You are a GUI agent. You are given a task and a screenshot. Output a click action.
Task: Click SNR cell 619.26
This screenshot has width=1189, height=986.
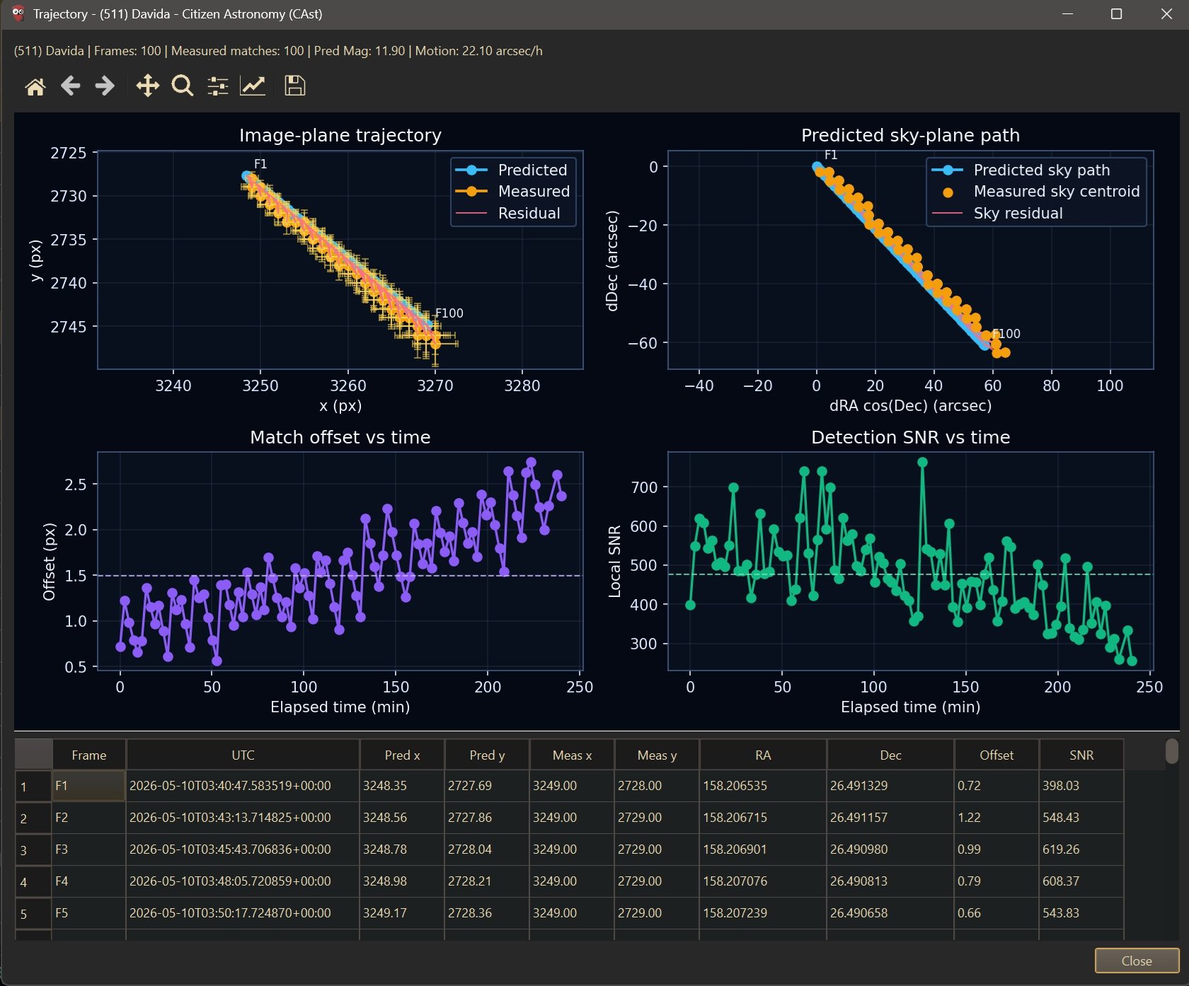pyautogui.click(x=1081, y=849)
